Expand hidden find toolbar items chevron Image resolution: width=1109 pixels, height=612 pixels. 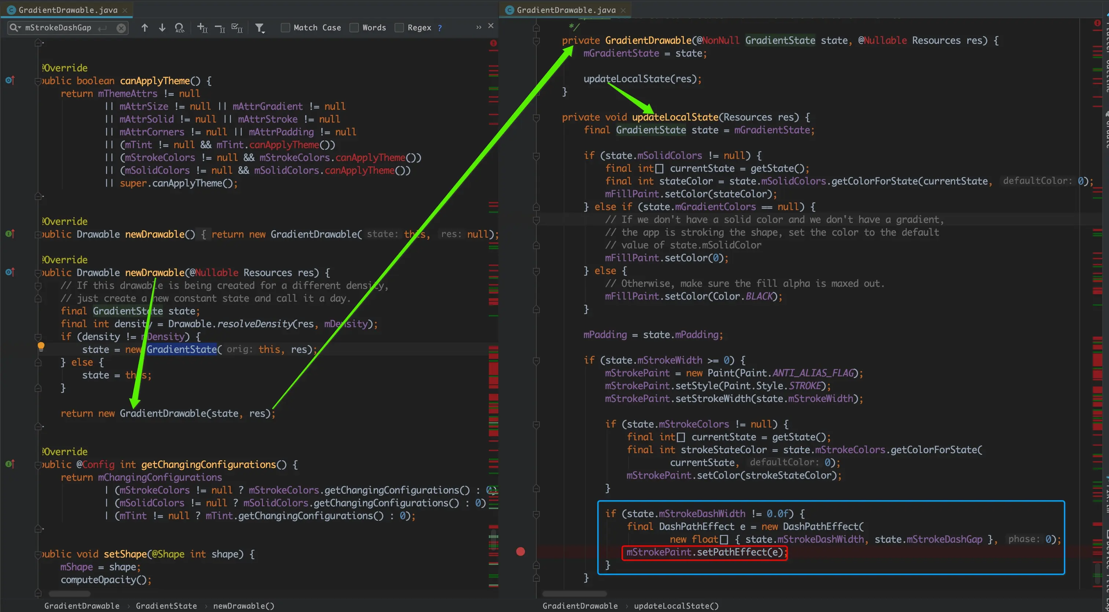coord(478,27)
